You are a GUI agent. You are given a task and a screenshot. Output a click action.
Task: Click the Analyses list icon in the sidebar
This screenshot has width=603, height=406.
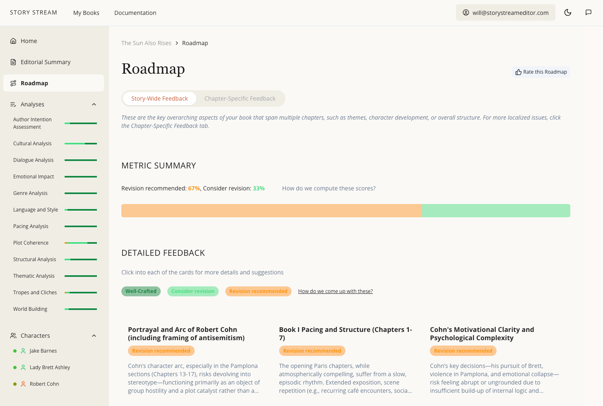[x=13, y=104]
